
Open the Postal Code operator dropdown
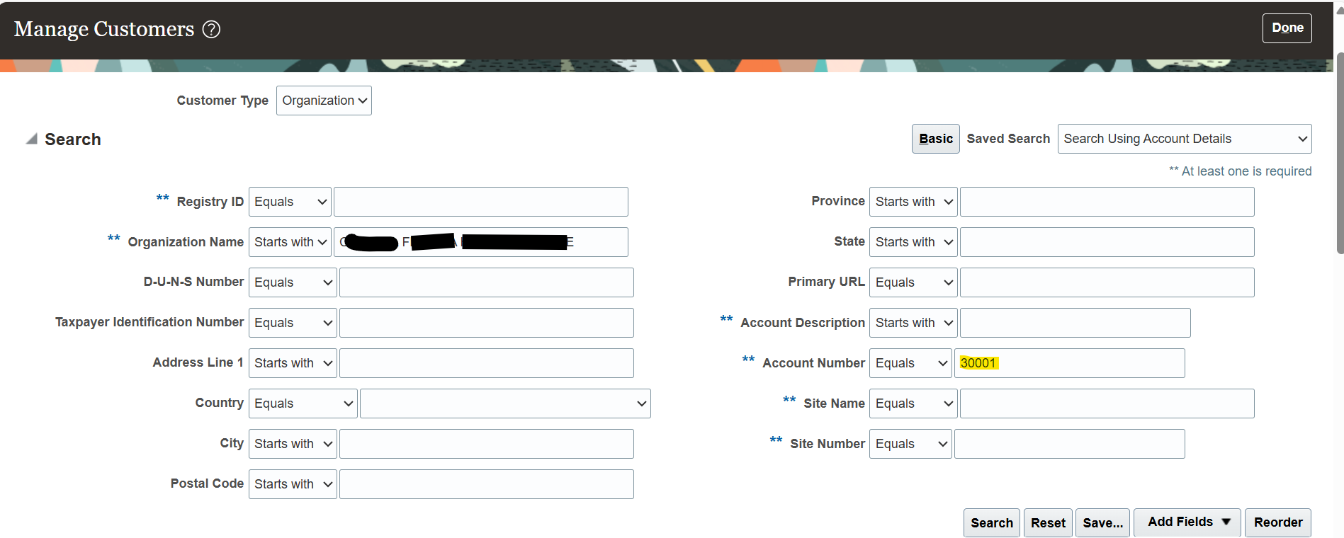point(293,484)
